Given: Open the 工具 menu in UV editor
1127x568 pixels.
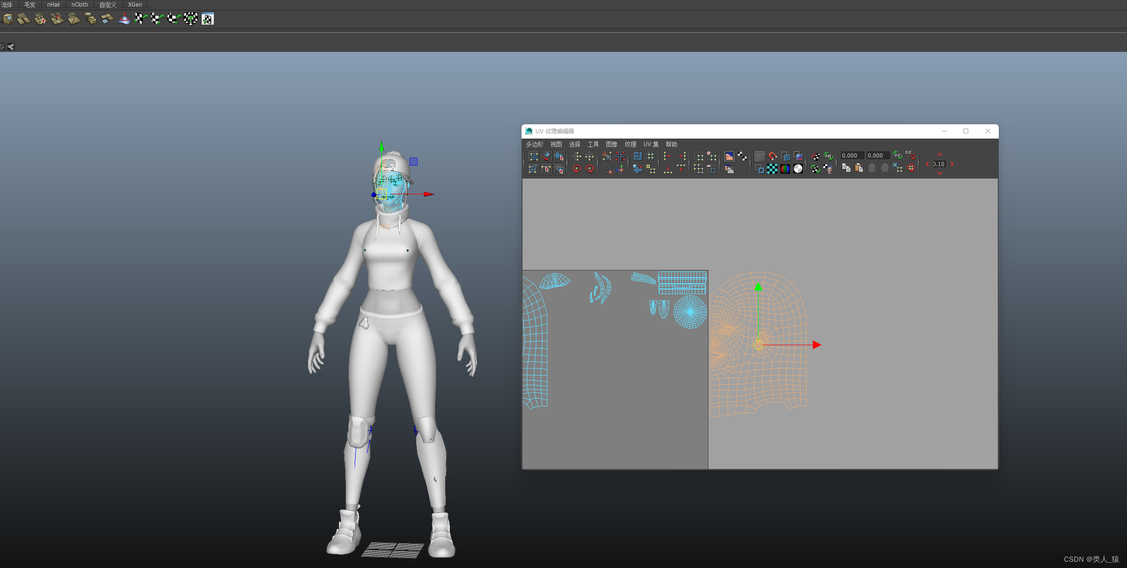Looking at the screenshot, I should pyautogui.click(x=593, y=144).
